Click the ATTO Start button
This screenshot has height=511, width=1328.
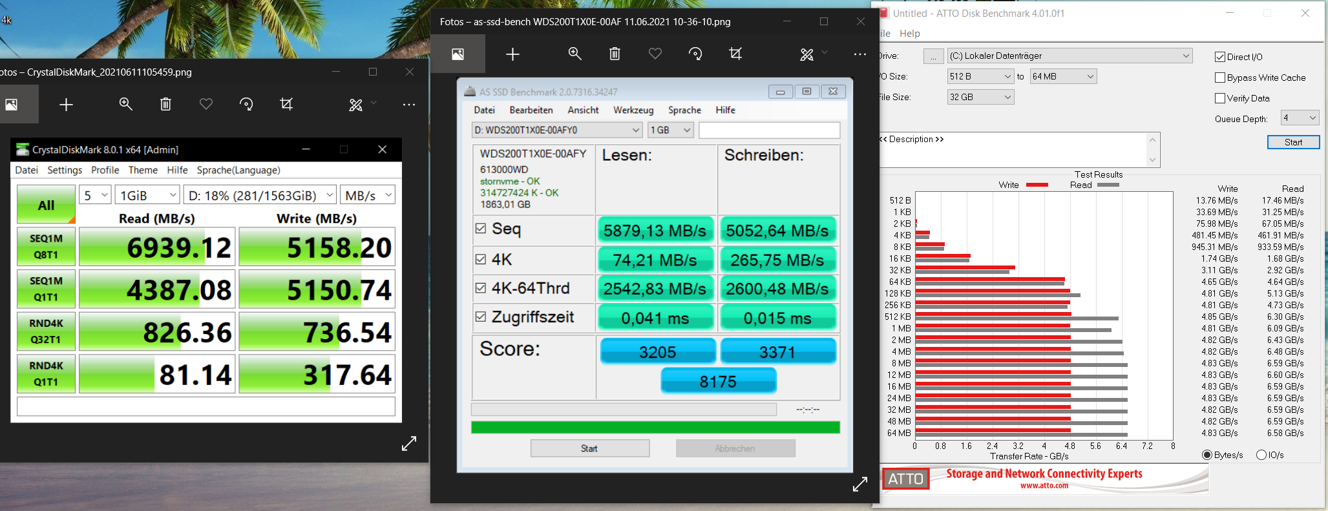tap(1293, 142)
